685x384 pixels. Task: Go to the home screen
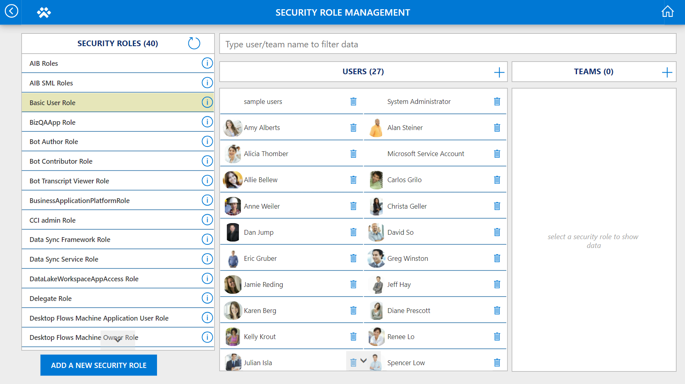(667, 12)
